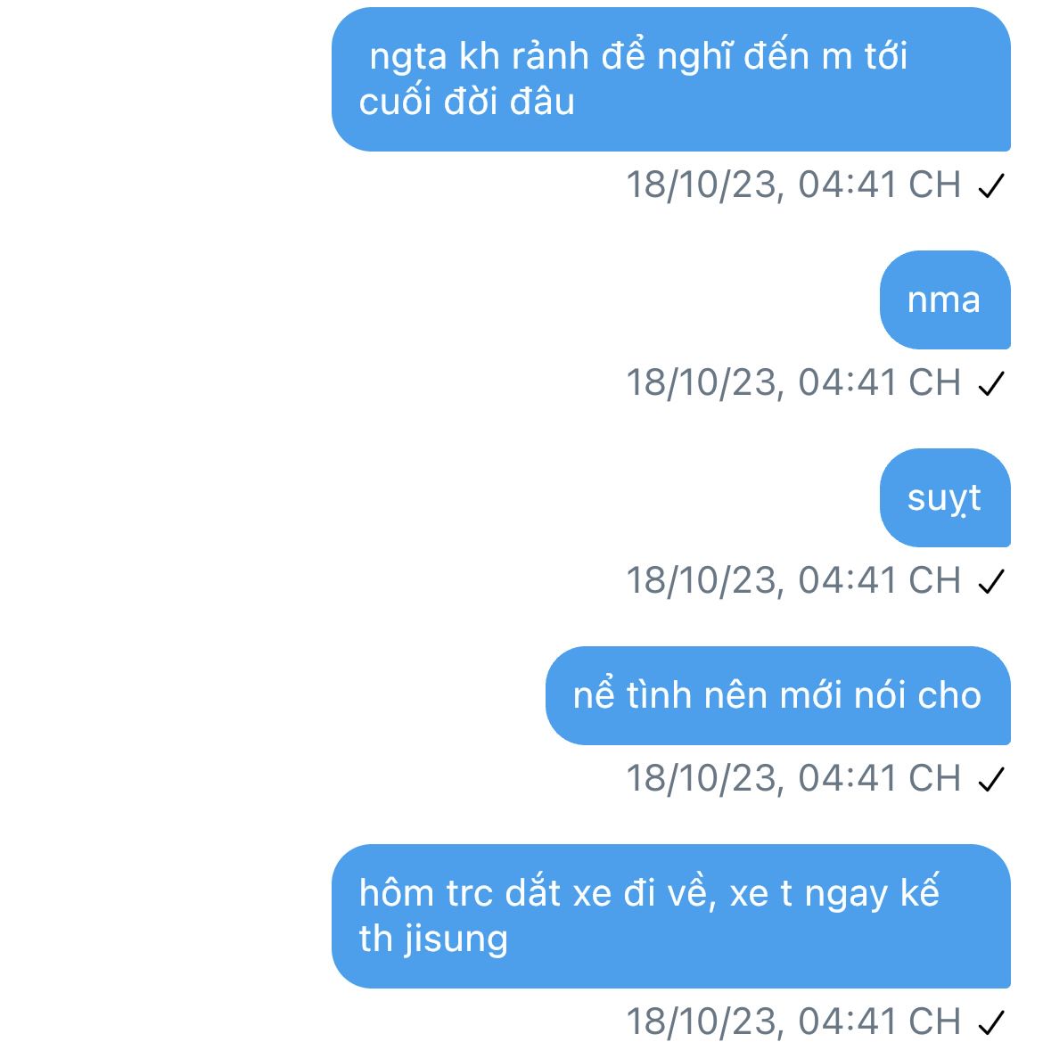Image resolution: width=1043 pixels, height=1042 pixels.
Task: Select the 'nể tình nên mới nói cho' bubble
Action: click(777, 695)
